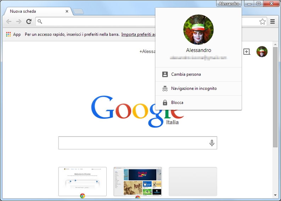Viewport: 281px width, 201px height.
Task: Click the page scrollbar down arrow
Action: pyautogui.click(x=275, y=195)
